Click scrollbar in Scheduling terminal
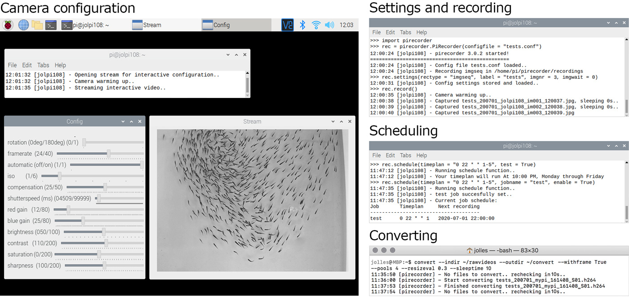This screenshot has height=299, width=629. coord(626,213)
